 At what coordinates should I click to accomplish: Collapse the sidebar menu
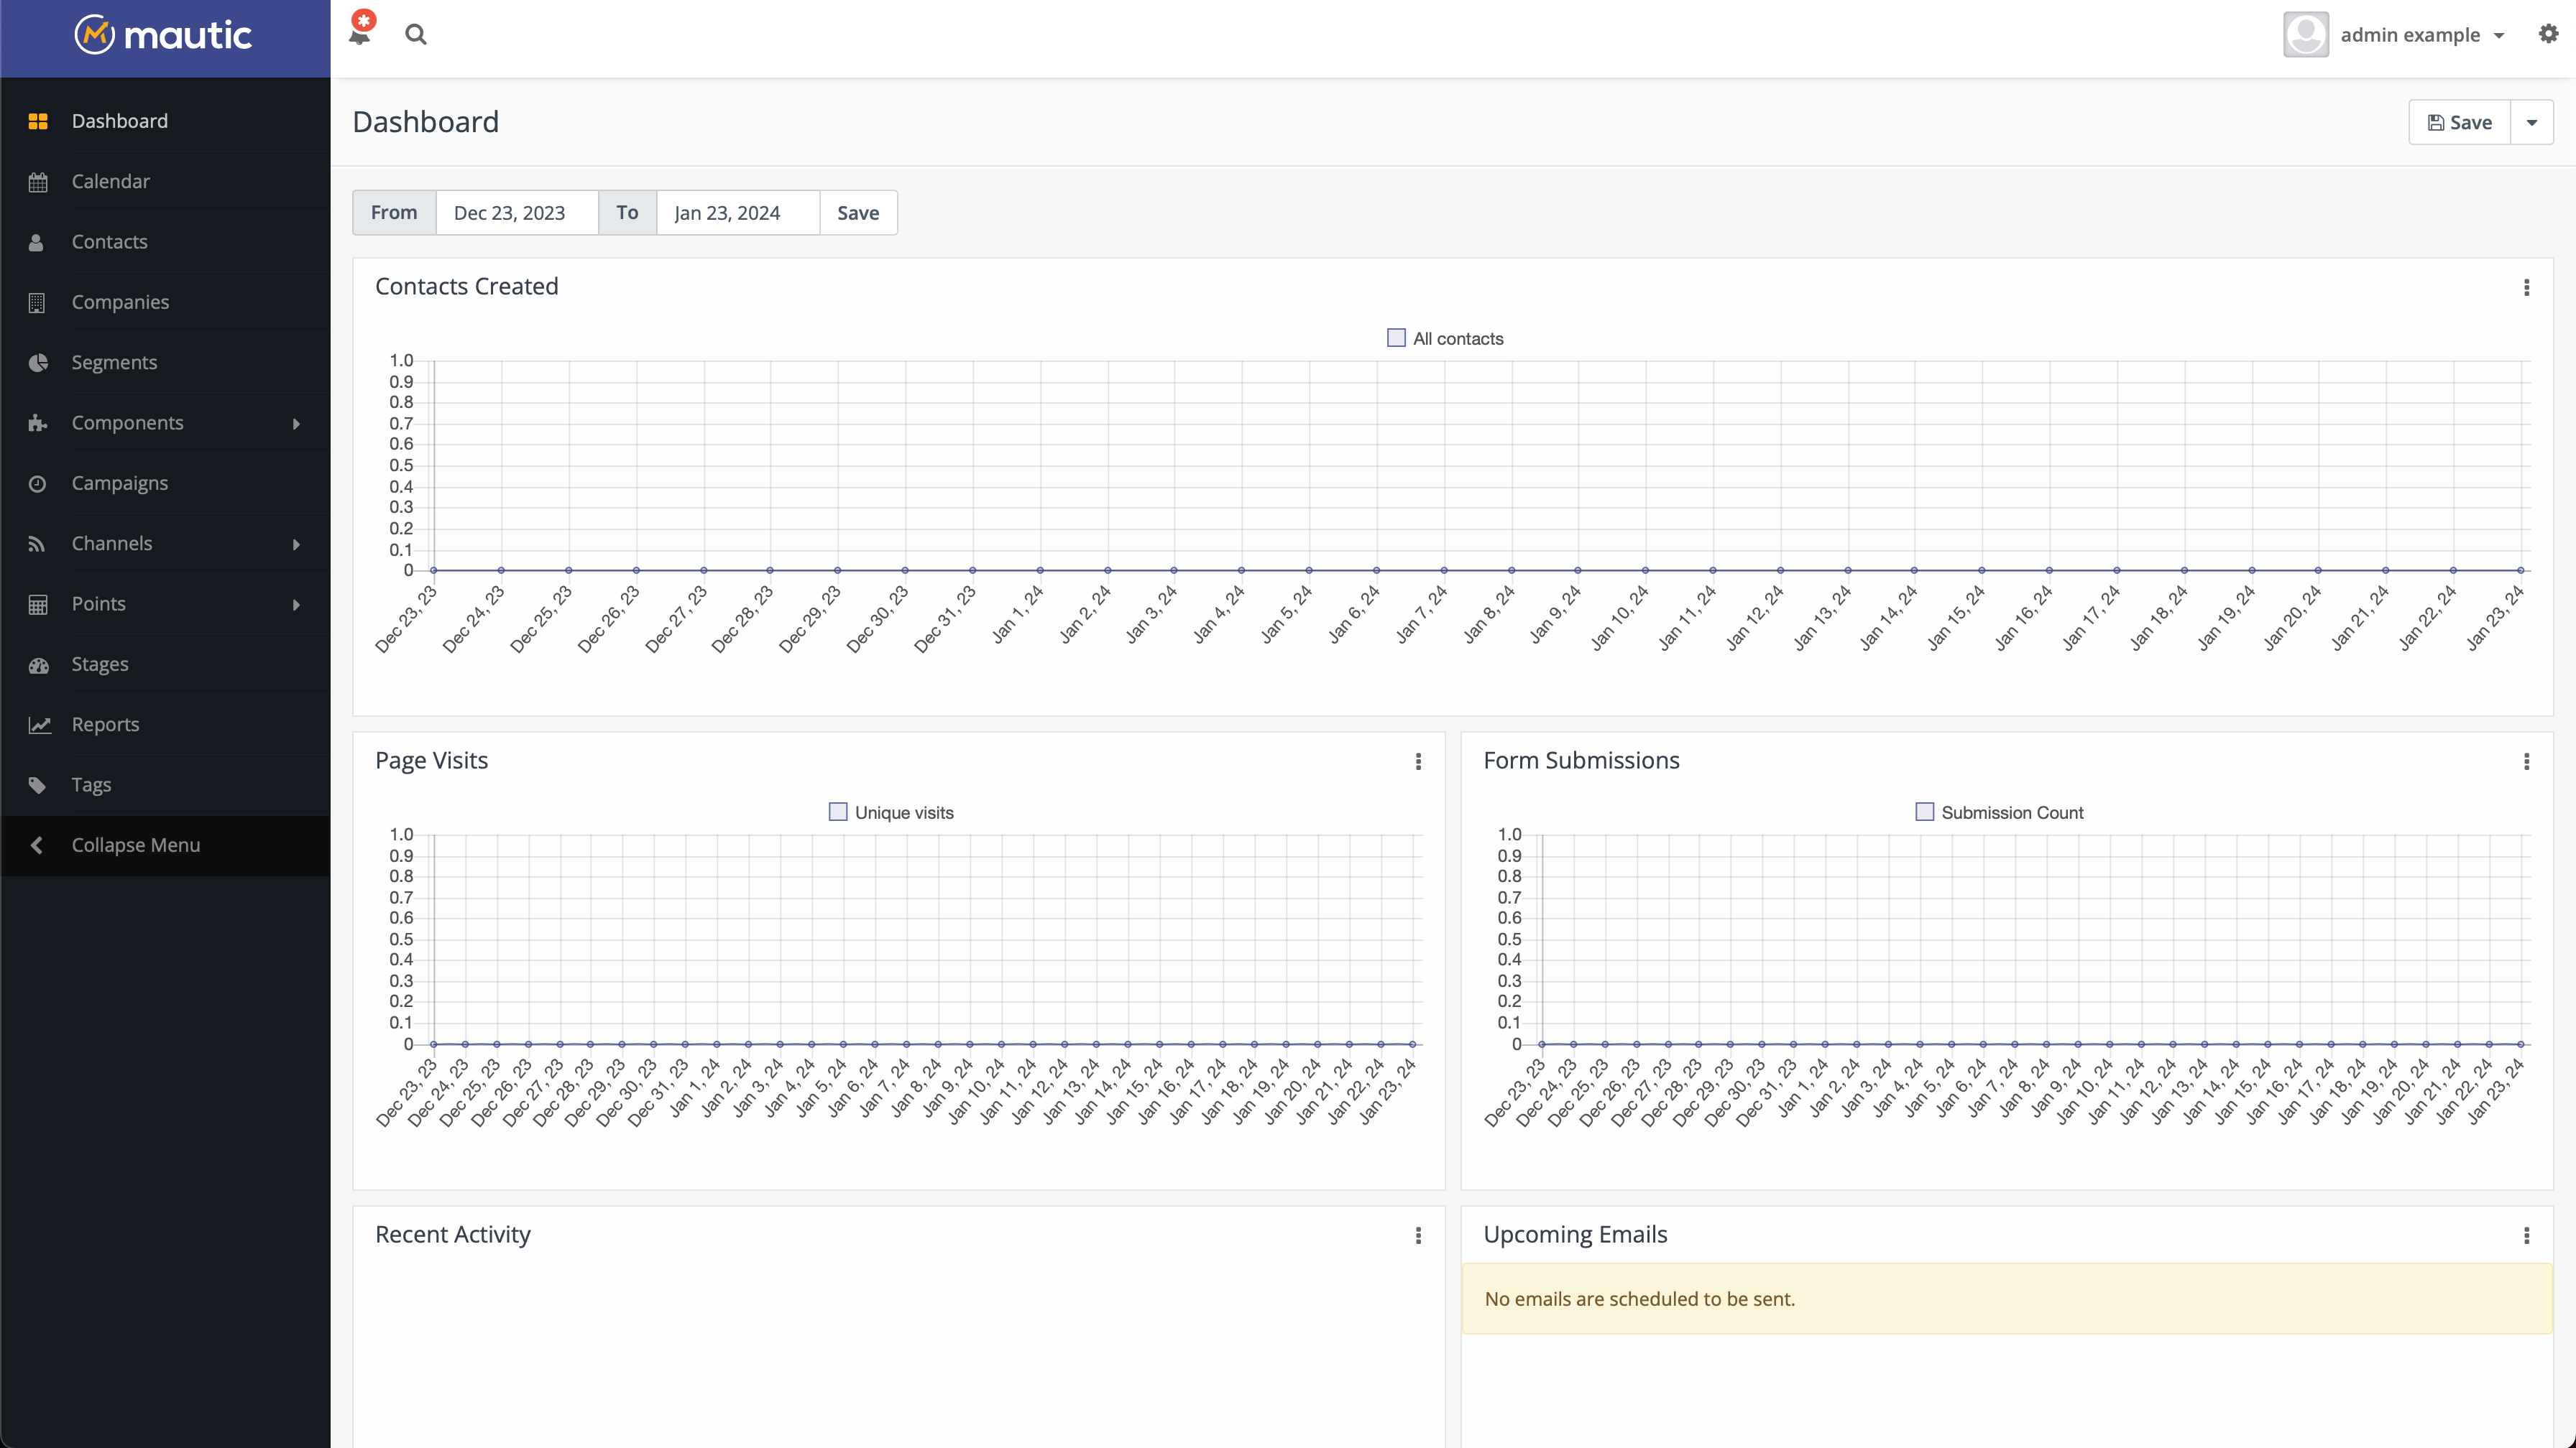134,843
